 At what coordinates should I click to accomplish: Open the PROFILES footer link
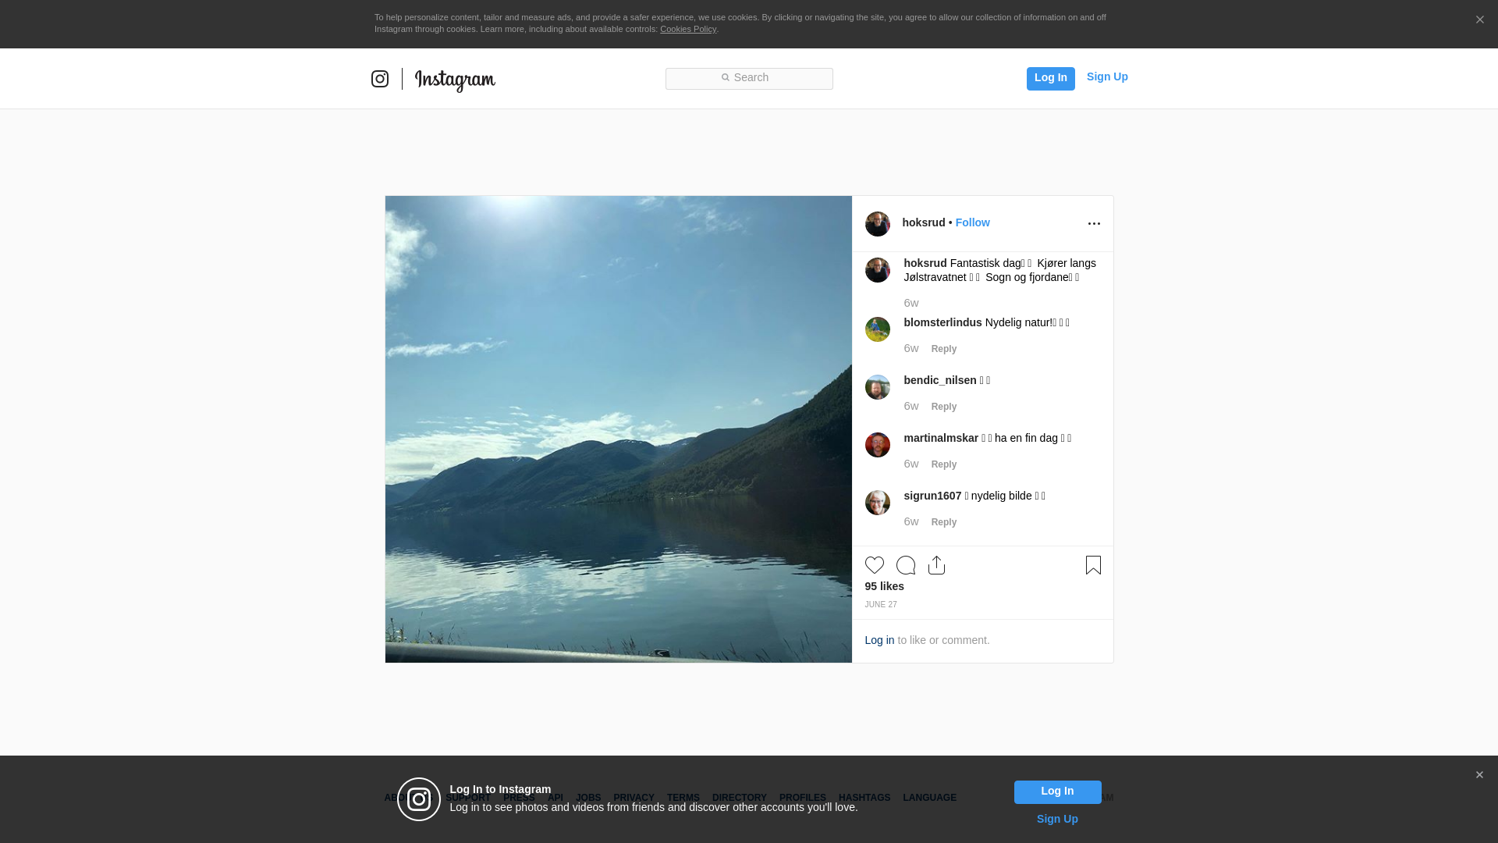(x=802, y=798)
